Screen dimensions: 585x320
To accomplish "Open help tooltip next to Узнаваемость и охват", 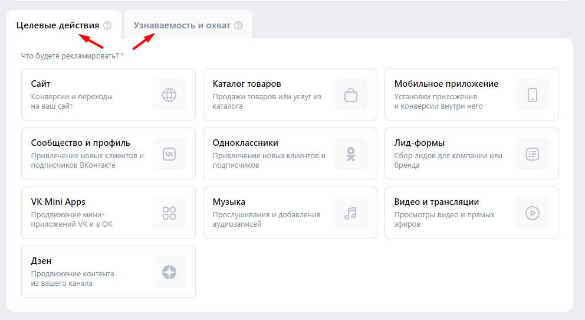I will point(238,25).
